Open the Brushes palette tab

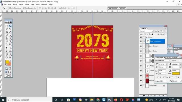pos(123,8)
